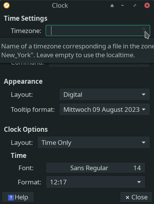
Task: Click the partially hidden Command input field
Action: tap(99, 65)
